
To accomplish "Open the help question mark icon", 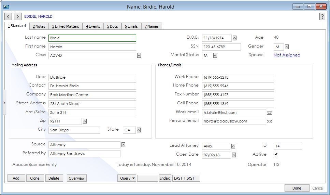I will (x=322, y=17).
